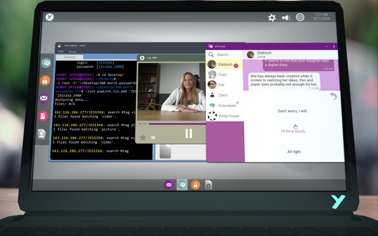Choose the reply "Don't worry, I will."

tap(293, 111)
